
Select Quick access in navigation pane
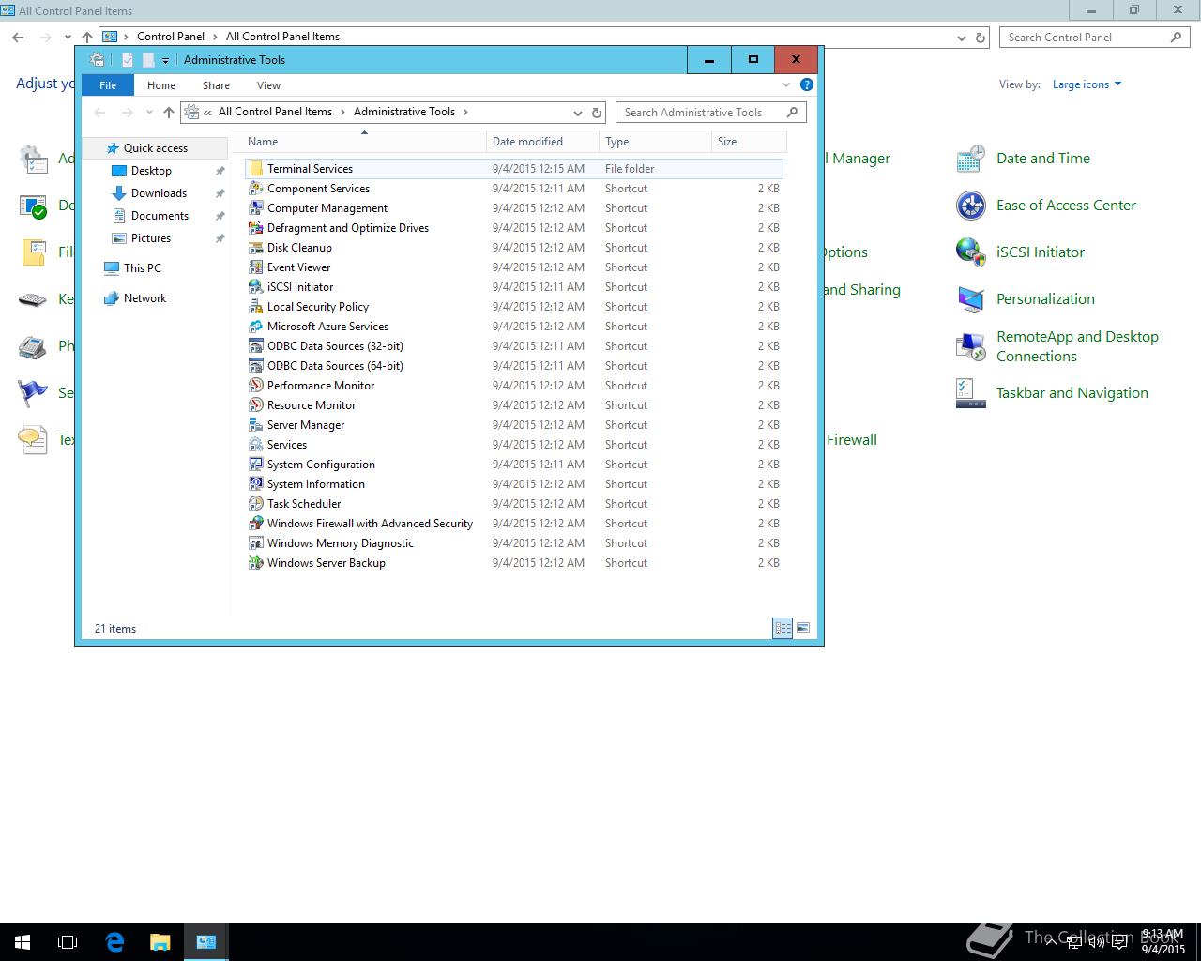[156, 148]
